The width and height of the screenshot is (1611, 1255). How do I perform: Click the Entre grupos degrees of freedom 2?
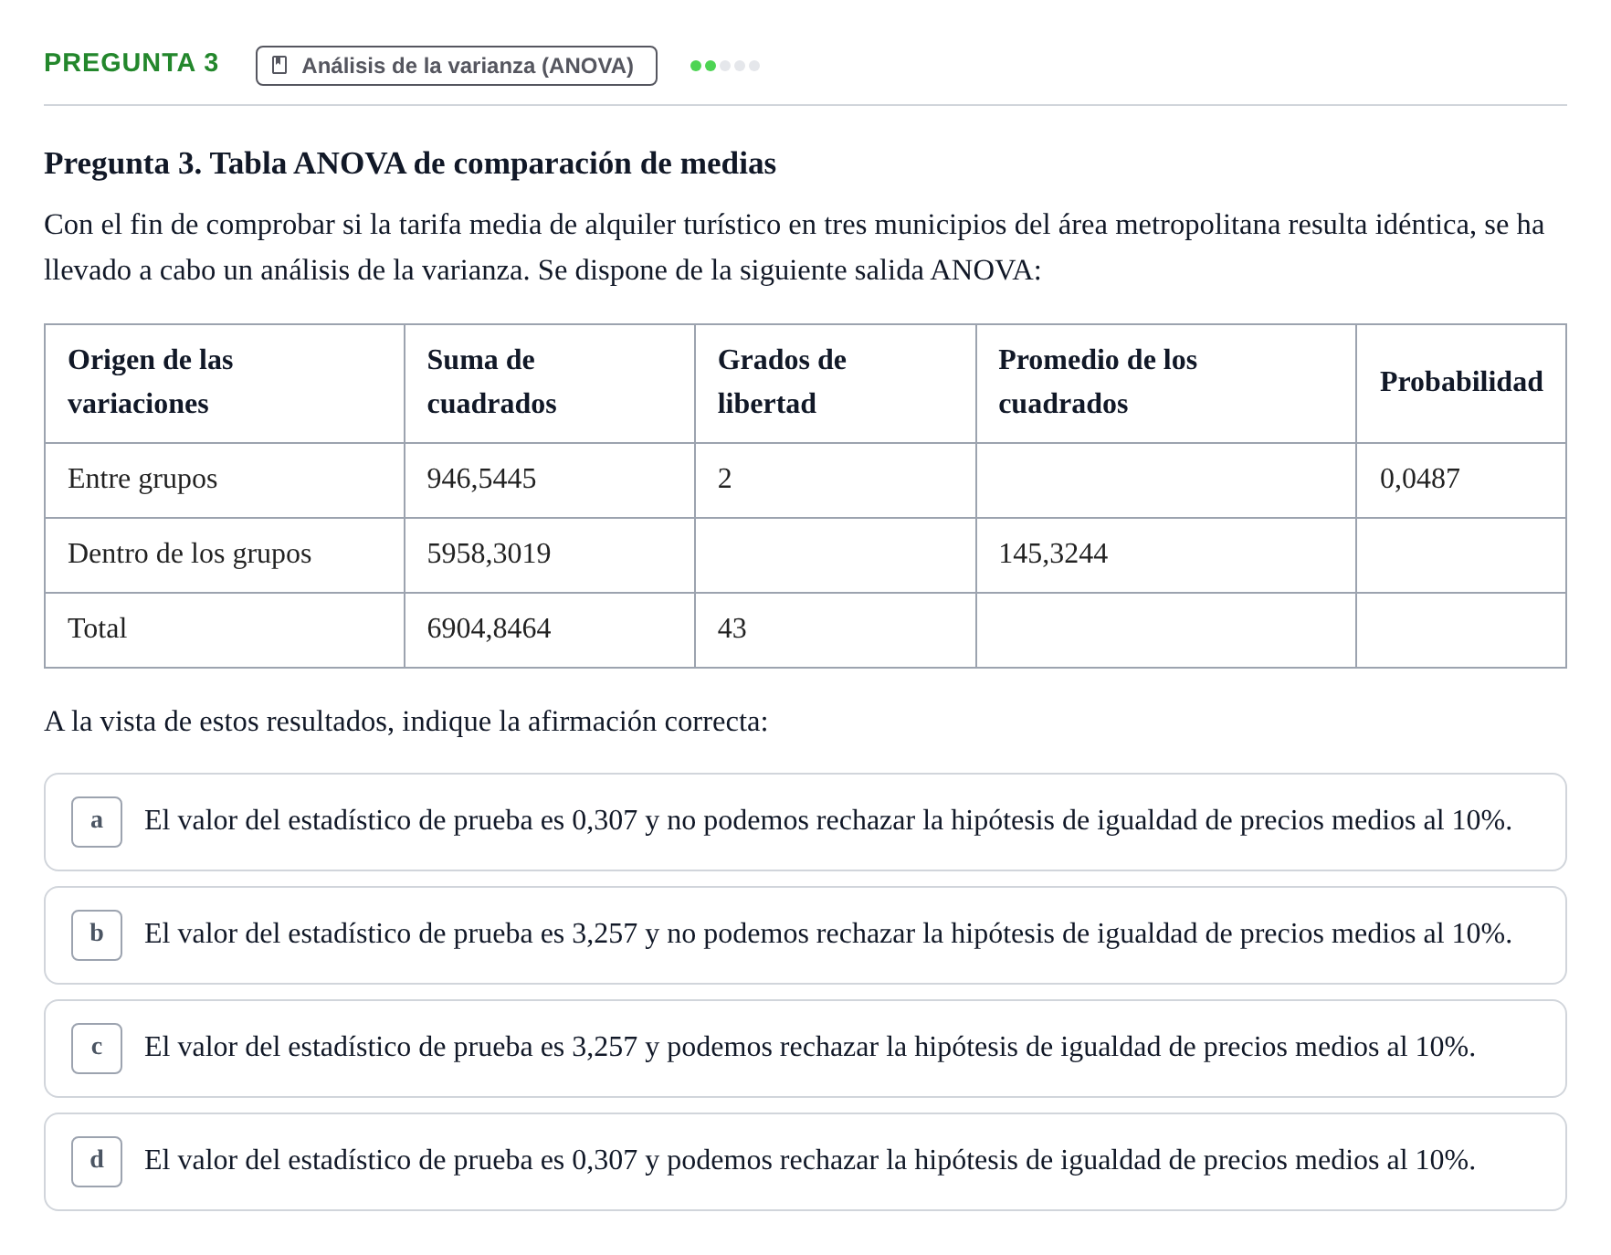724,479
